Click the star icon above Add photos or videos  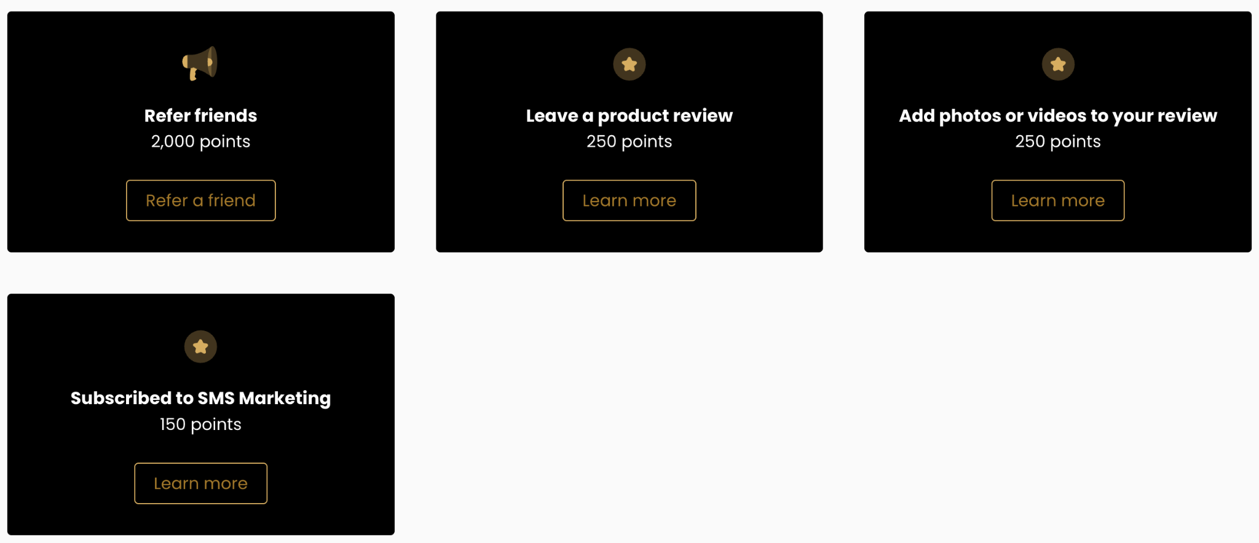(1057, 64)
